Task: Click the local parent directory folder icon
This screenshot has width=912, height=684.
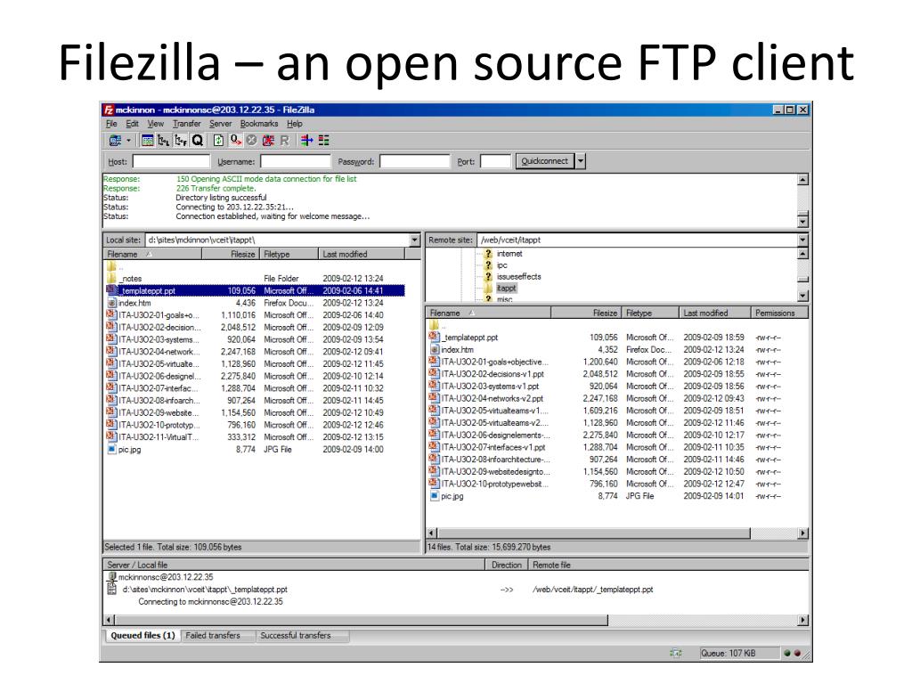Action: click(x=111, y=266)
